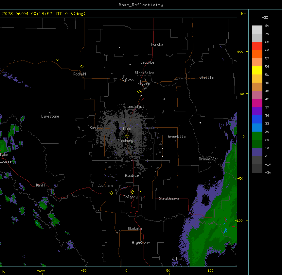Click the yellow diamond marker near RockyMH
The image size is (282, 275).
pyautogui.click(x=81, y=66)
